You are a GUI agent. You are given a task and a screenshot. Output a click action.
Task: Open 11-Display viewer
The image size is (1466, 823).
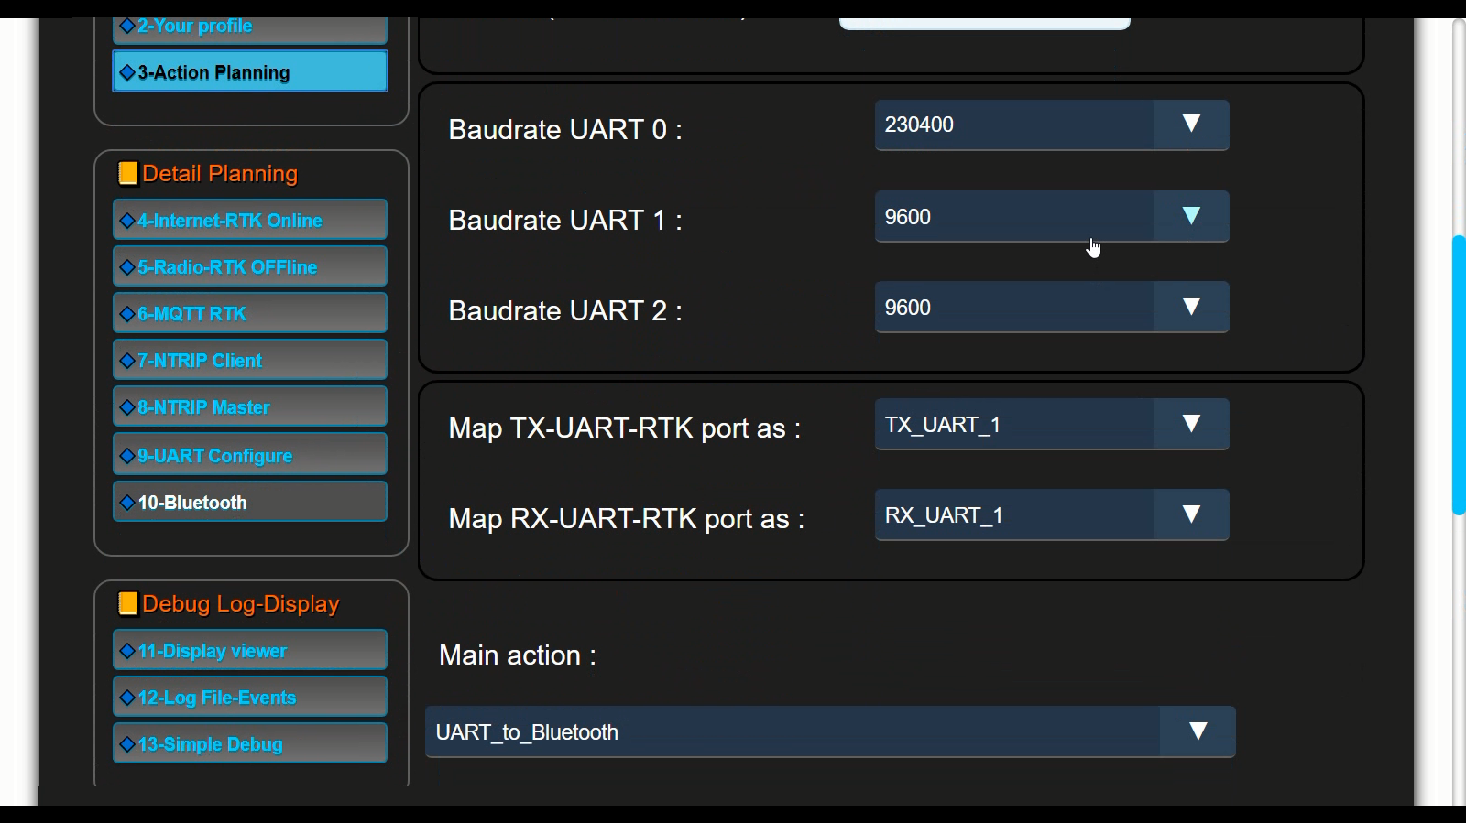(250, 651)
